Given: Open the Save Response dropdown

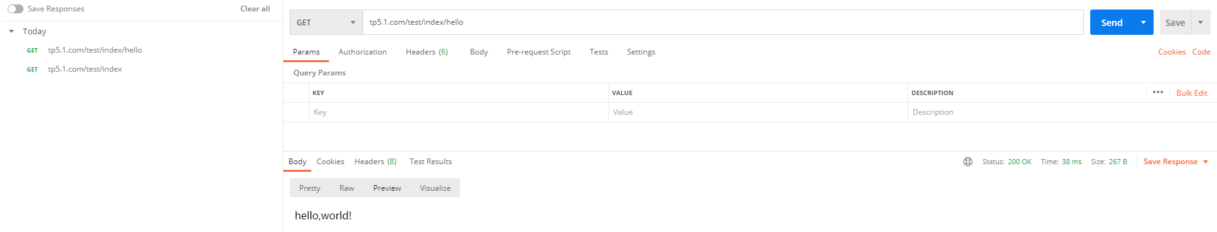Looking at the screenshot, I should click(x=1176, y=162).
